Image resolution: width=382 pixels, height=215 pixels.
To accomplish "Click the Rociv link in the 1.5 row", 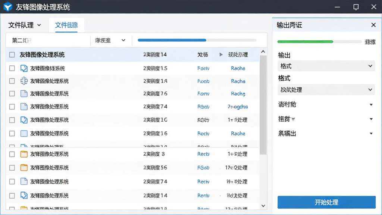I will [203, 68].
